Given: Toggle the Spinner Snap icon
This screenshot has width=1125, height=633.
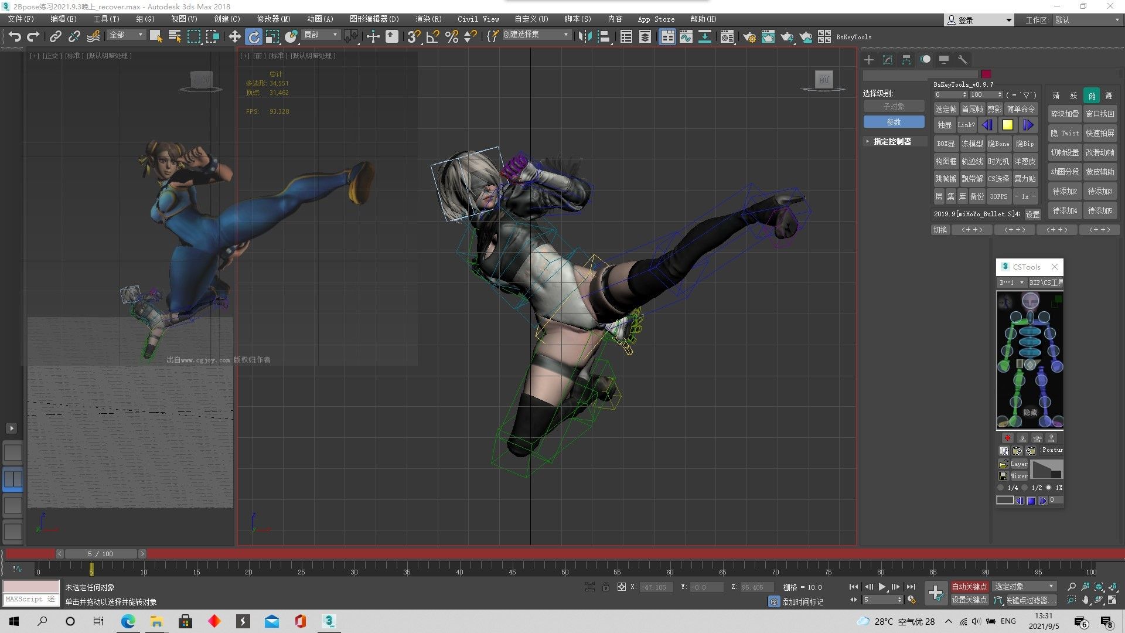Looking at the screenshot, I should 471,36.
